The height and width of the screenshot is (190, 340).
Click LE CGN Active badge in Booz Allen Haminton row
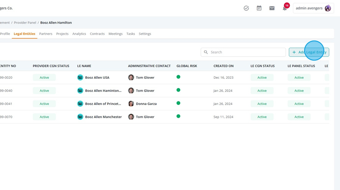(262, 90)
